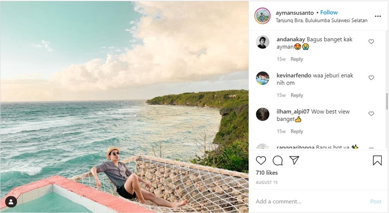Like kevinarfendo's comment
The image size is (389, 213).
point(371,78)
